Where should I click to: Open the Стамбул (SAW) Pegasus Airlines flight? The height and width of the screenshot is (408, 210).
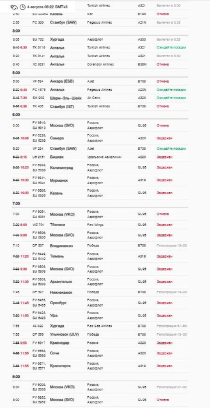pos(100,23)
